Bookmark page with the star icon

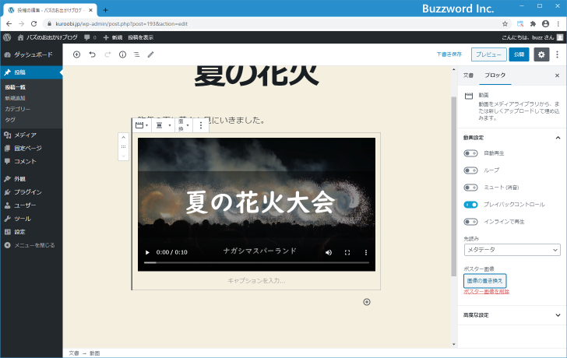[505, 24]
